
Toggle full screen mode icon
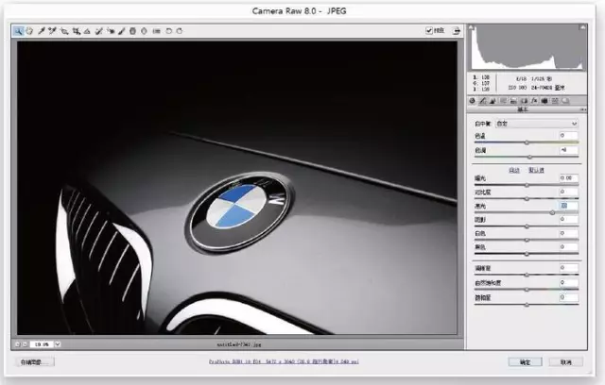458,30
